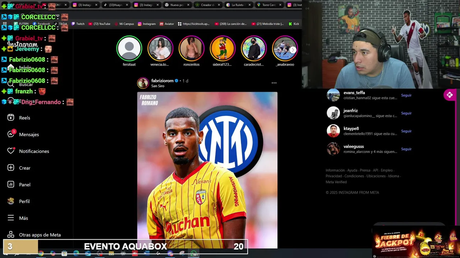This screenshot has width=460, height=258.
Task: Open Información footer link
Action: (x=335, y=170)
